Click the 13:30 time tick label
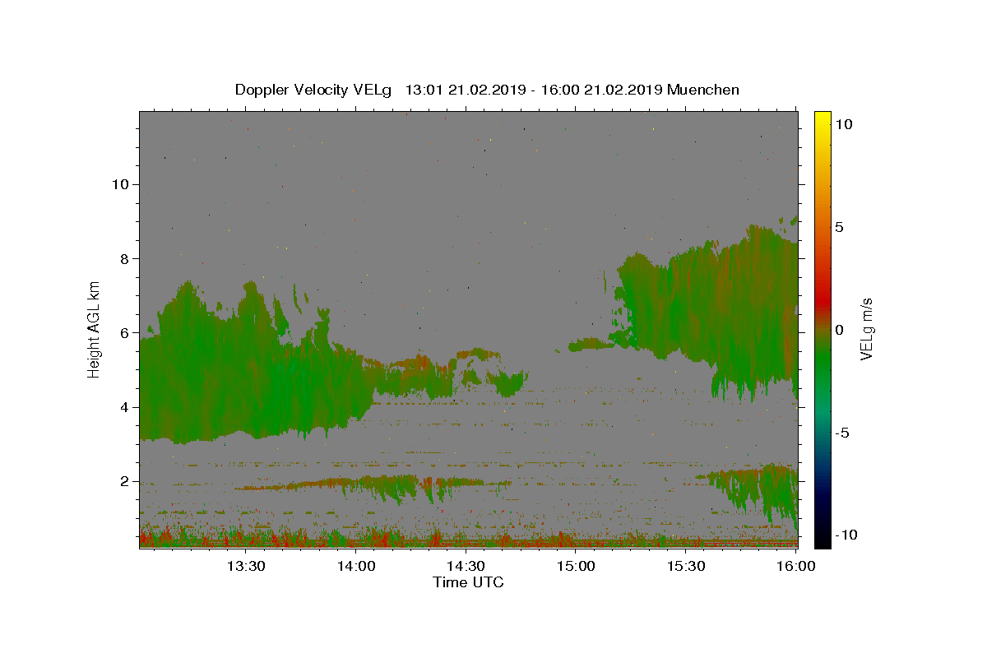Screen dimensions: 987x658 (246, 566)
